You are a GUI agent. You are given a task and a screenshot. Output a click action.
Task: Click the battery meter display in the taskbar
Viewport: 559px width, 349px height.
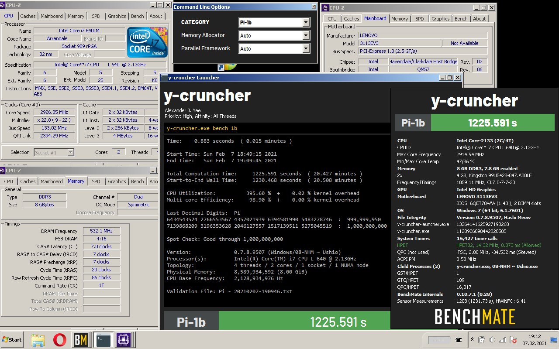[x=440, y=340]
